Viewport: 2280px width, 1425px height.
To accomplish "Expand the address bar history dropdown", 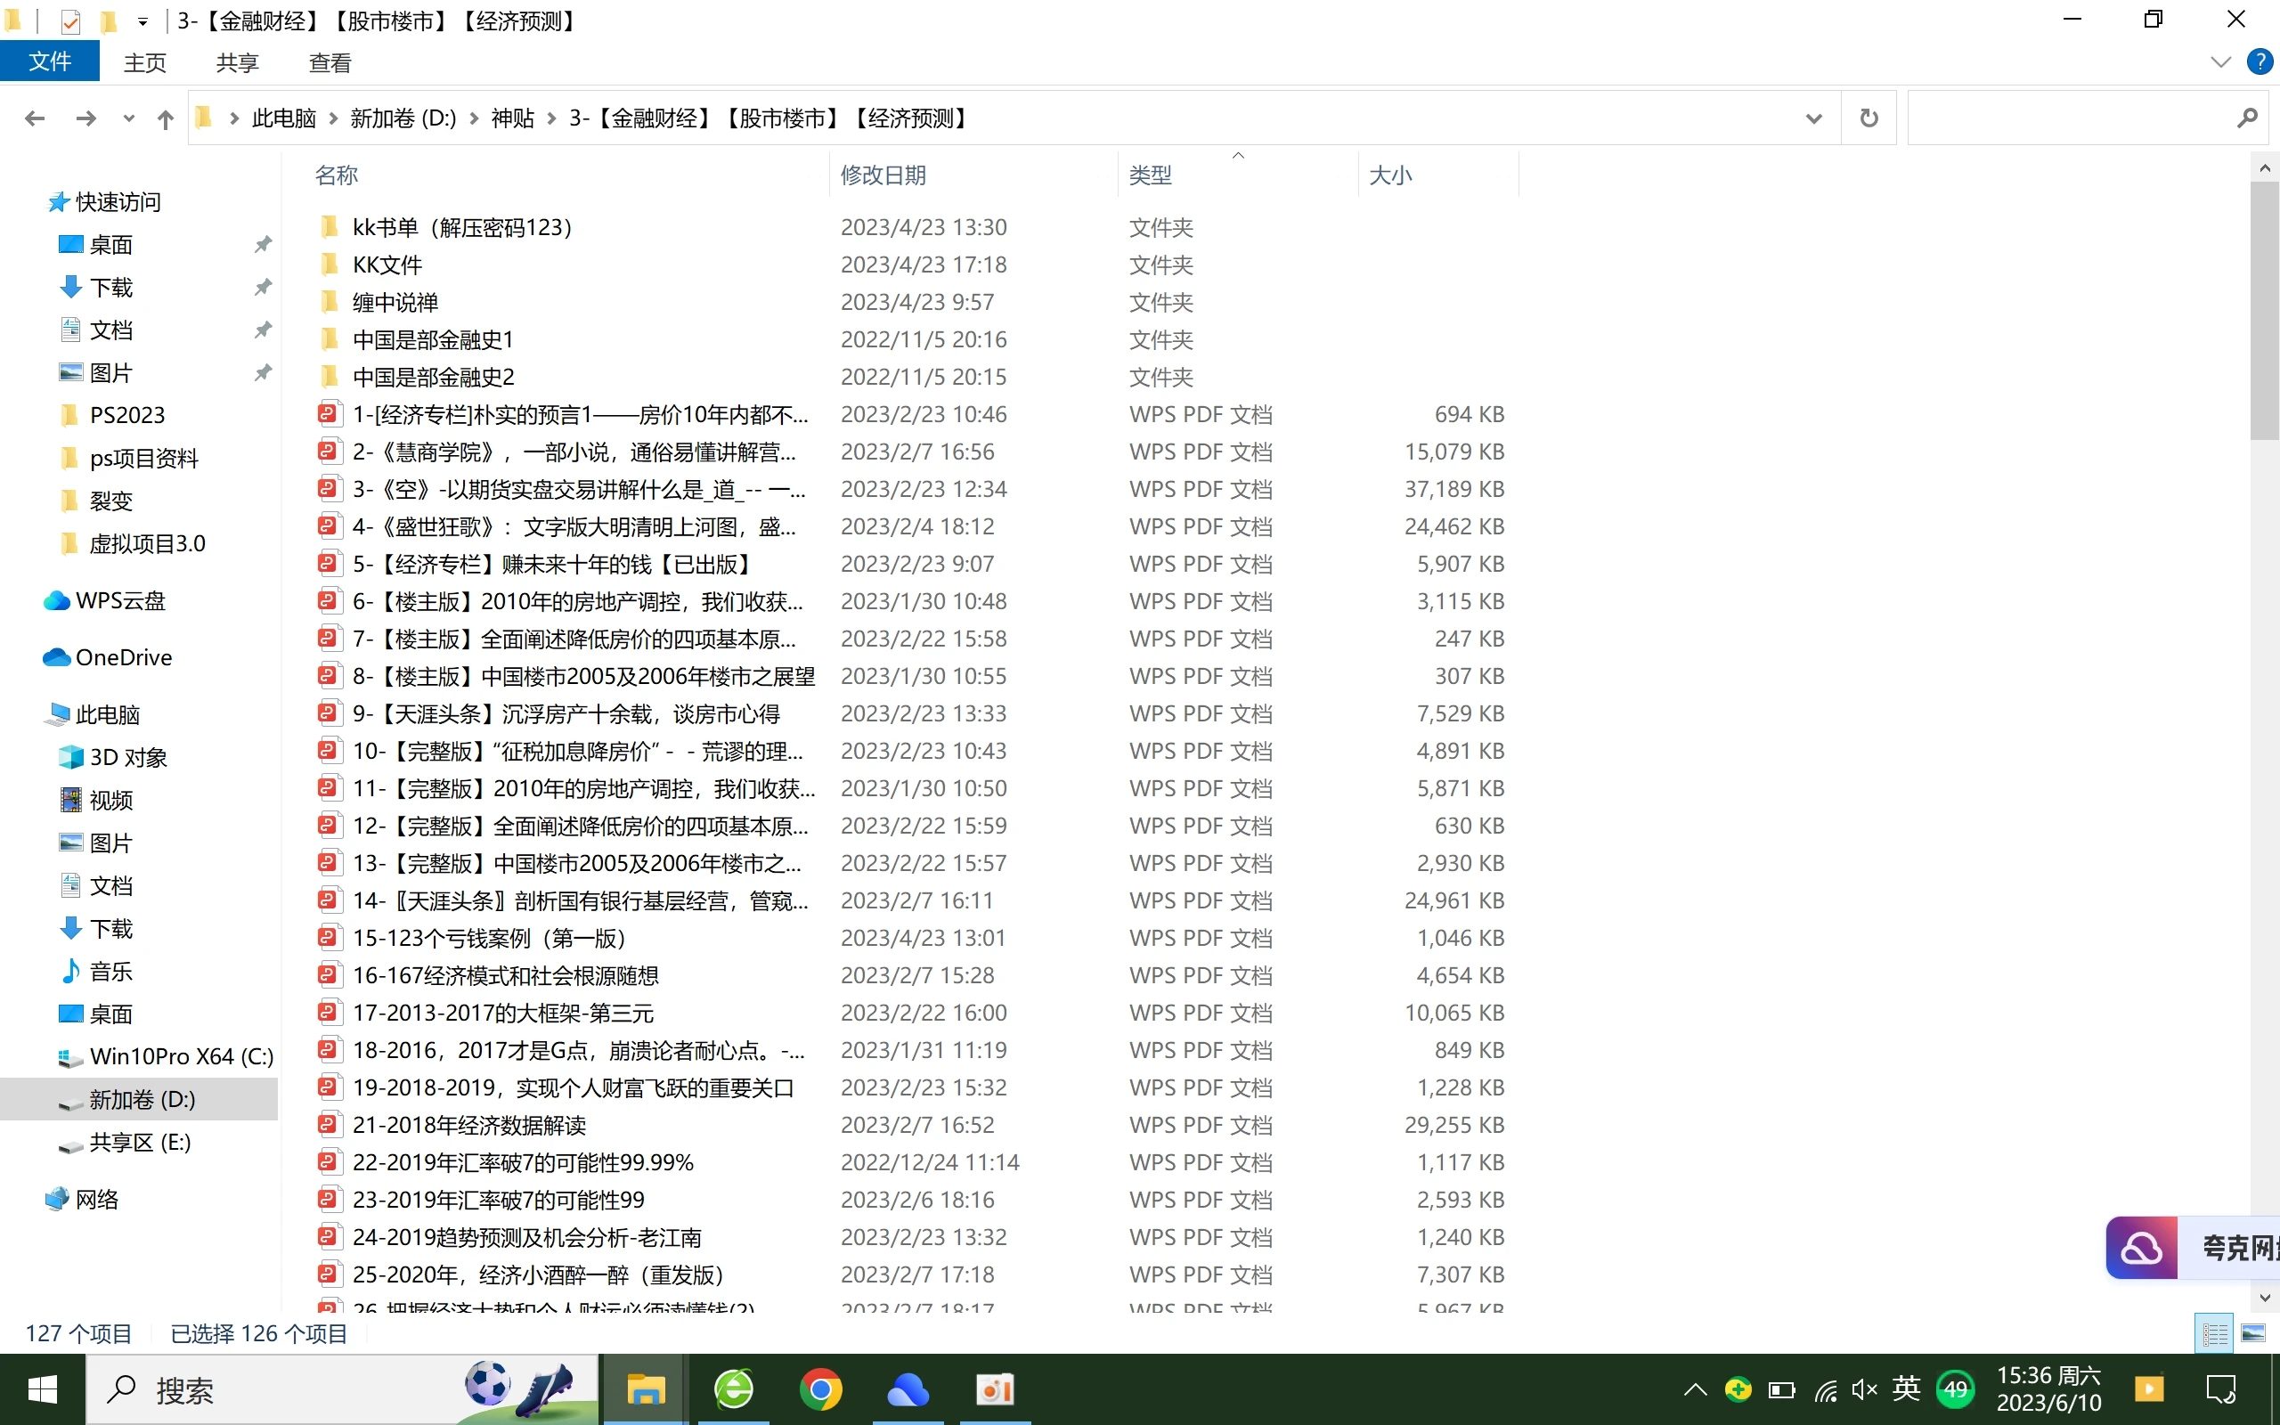I will pyautogui.click(x=1812, y=118).
